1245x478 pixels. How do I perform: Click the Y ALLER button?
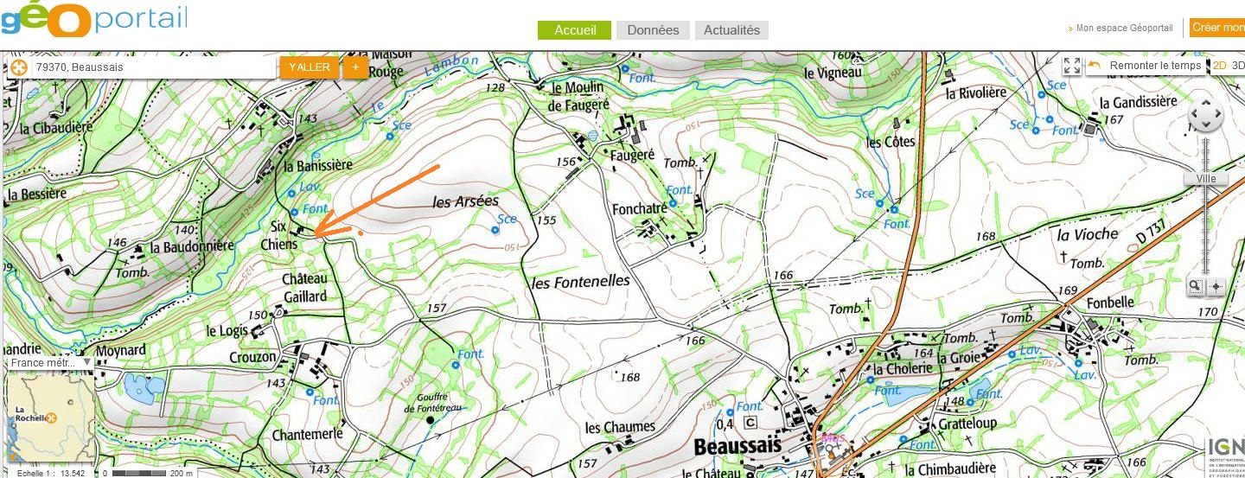(x=310, y=67)
